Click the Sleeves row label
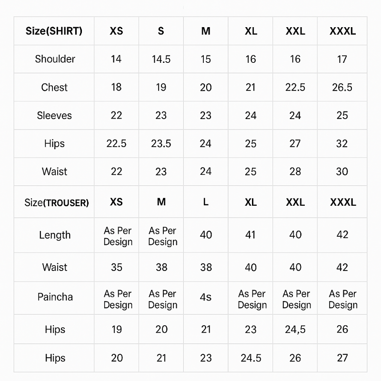This screenshot has width=381, height=381. tap(54, 115)
